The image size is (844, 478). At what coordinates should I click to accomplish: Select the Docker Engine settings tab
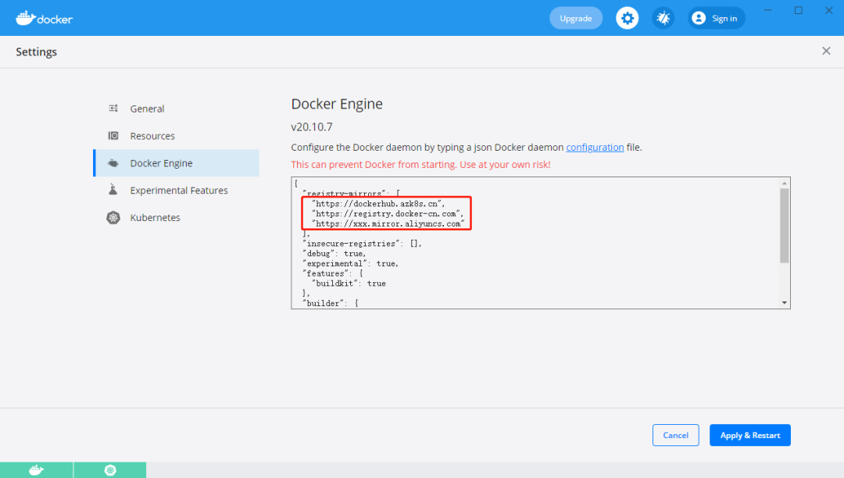click(176, 163)
